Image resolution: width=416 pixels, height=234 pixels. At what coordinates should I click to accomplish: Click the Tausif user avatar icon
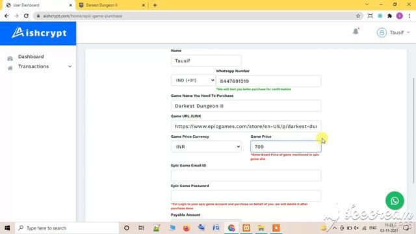click(382, 32)
